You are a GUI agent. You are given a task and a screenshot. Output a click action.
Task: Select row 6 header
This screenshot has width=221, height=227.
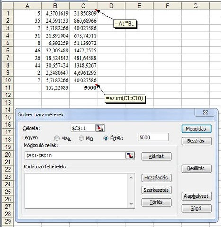[8, 51]
